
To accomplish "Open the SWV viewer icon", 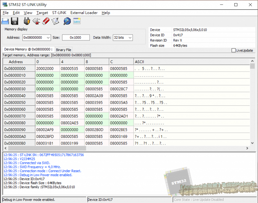I will [x=77, y=21].
